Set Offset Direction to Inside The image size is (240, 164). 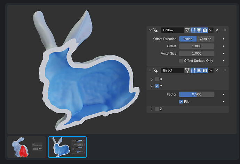tap(188, 39)
